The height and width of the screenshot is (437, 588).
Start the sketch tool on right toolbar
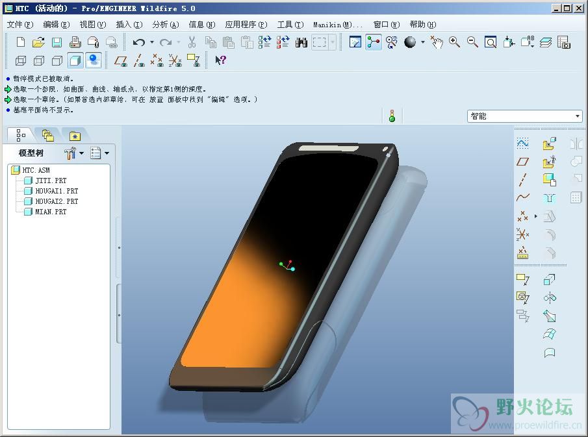[x=523, y=144]
